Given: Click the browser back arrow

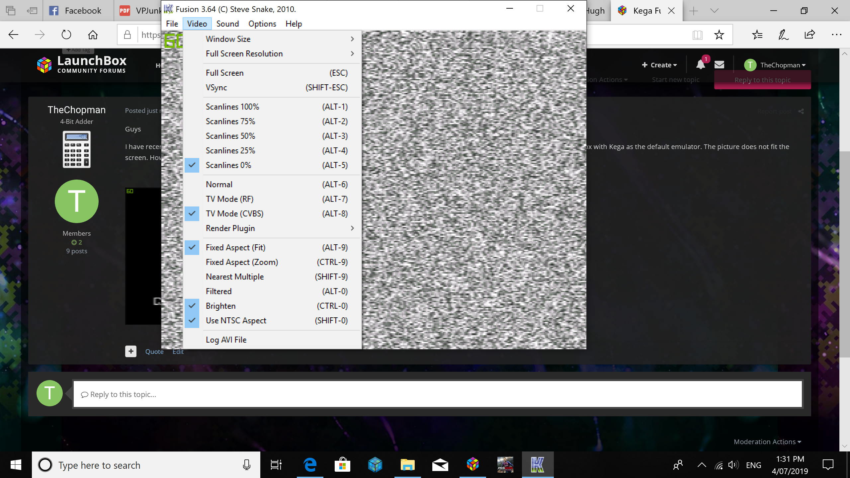Looking at the screenshot, I should pyautogui.click(x=13, y=35).
